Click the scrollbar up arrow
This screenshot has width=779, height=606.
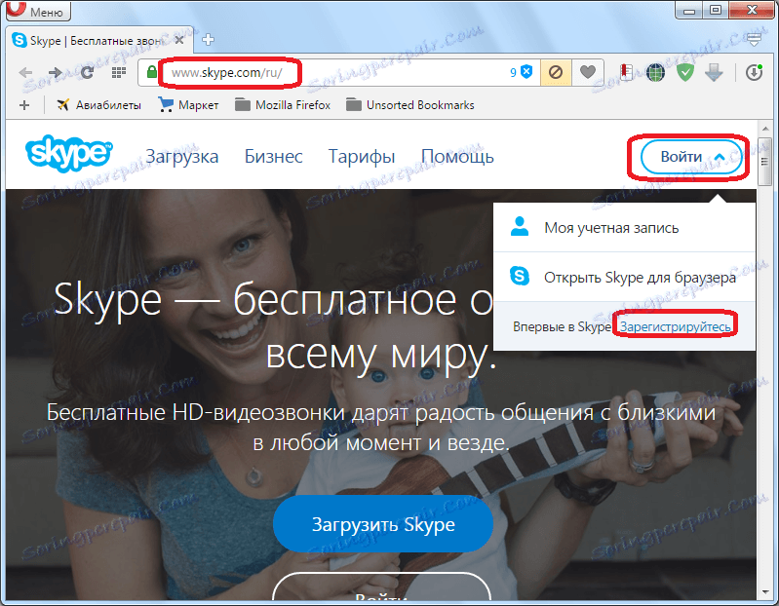pos(764,129)
